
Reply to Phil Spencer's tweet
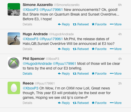click(64, 74)
